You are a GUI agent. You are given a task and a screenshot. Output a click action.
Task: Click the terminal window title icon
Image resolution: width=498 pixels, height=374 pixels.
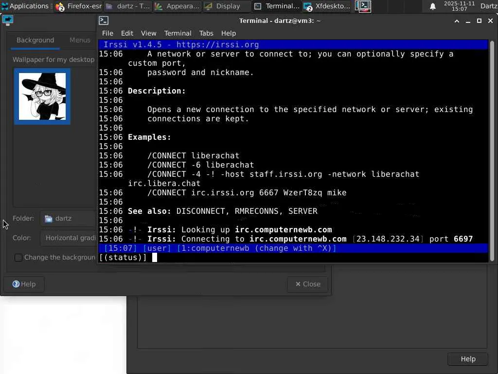pyautogui.click(x=104, y=20)
